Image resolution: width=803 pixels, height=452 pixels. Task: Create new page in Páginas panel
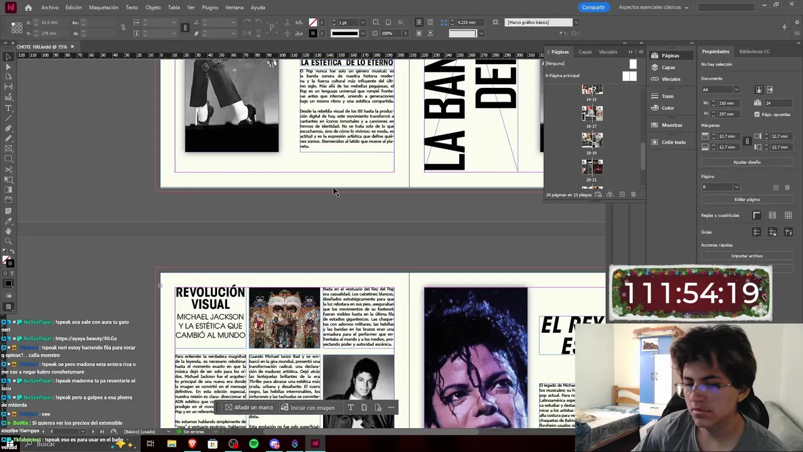pyautogui.click(x=622, y=195)
